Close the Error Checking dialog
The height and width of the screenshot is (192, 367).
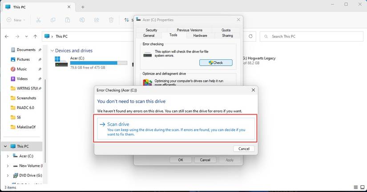pyautogui.click(x=253, y=90)
